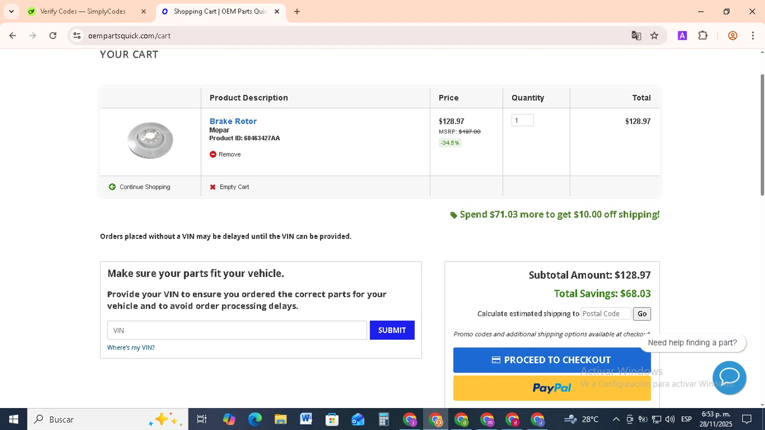The image size is (765, 430).
Task: Click the red X Empty Cart icon
Action: pyautogui.click(x=213, y=187)
